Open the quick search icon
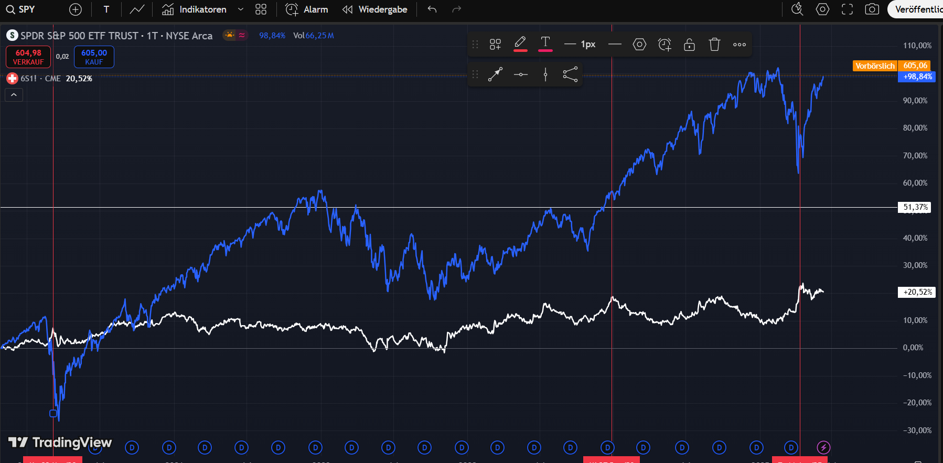The width and height of the screenshot is (943, 463). tap(797, 9)
